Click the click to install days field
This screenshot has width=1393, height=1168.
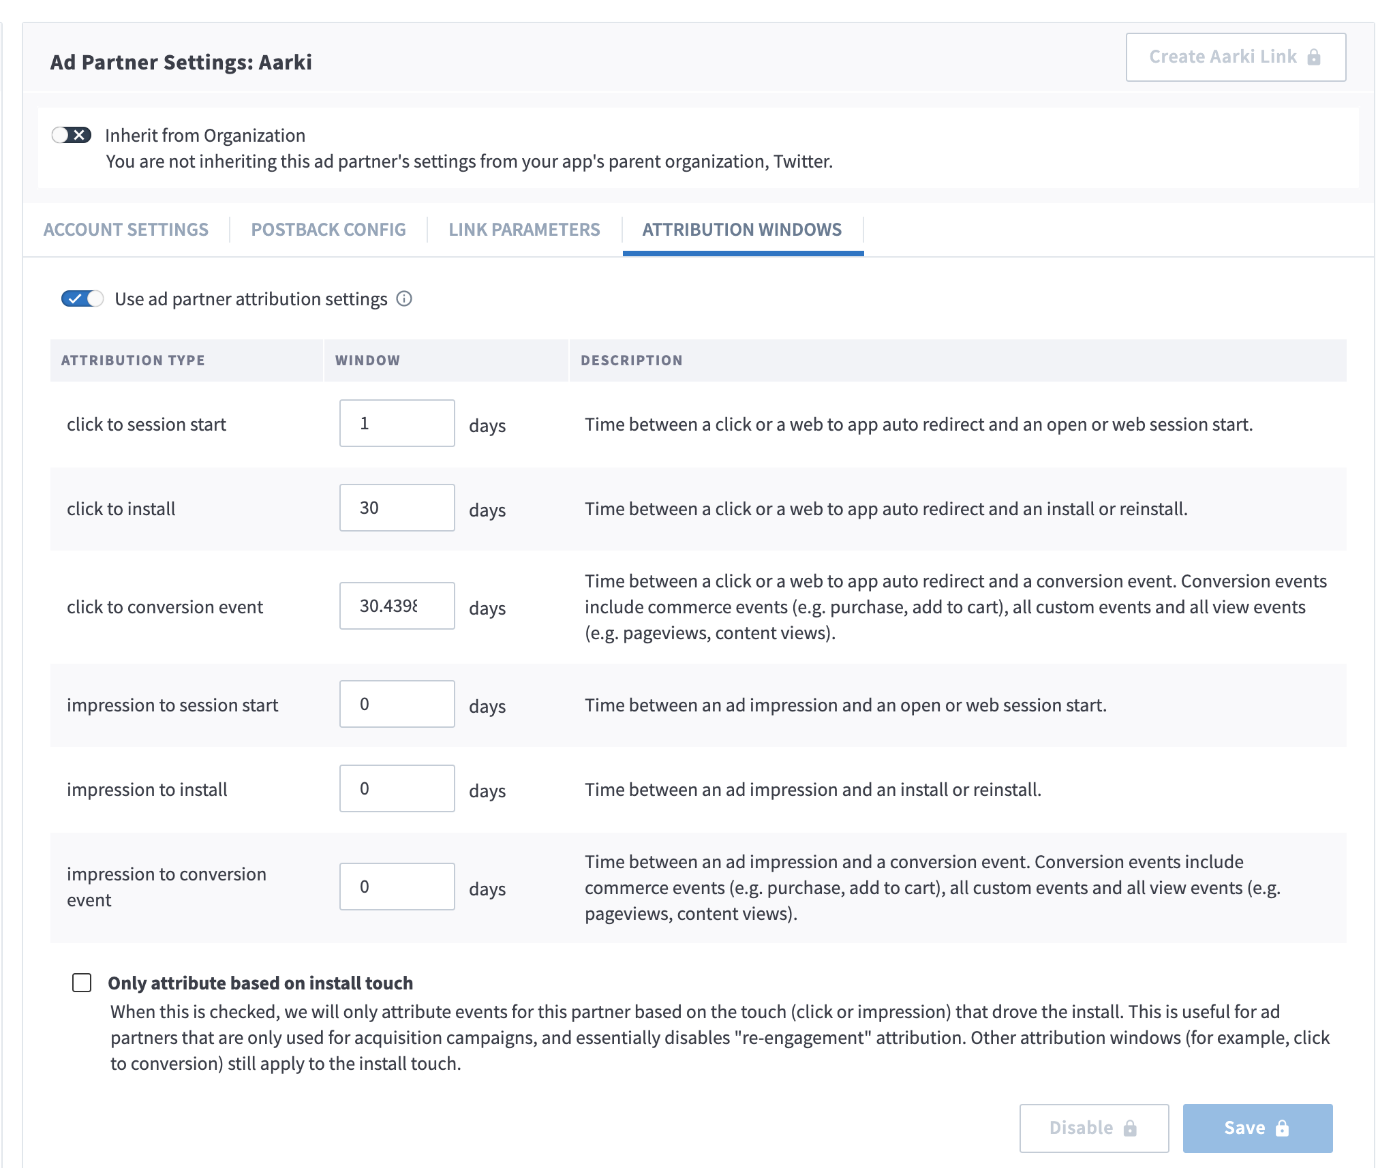click(397, 508)
